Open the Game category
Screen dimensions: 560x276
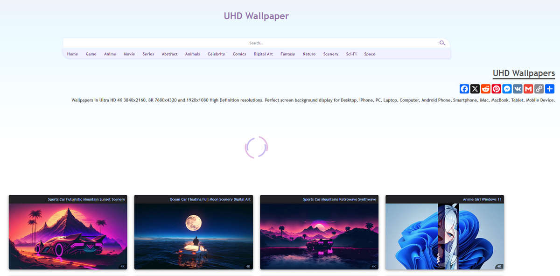(91, 54)
